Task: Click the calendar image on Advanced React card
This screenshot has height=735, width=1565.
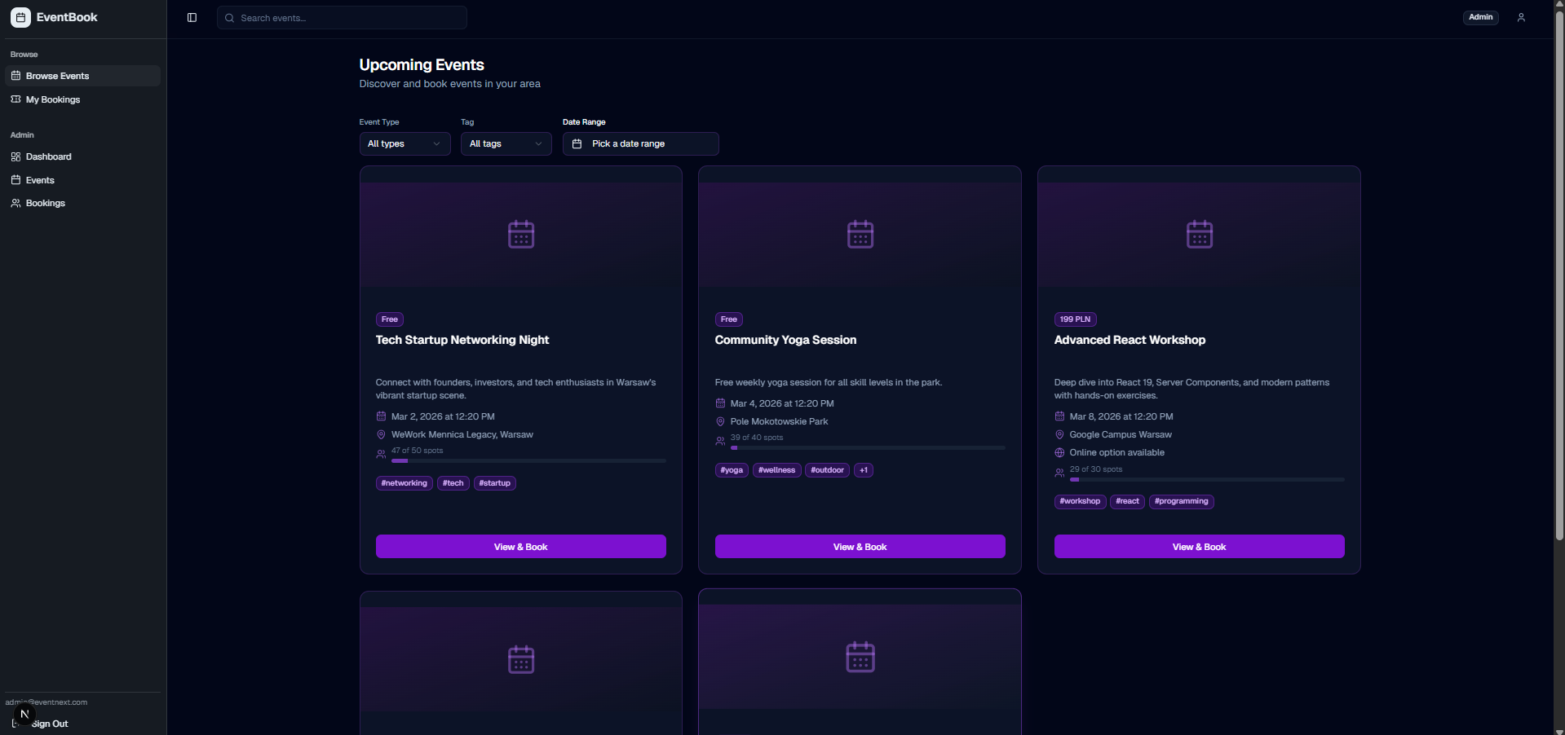Action: pyautogui.click(x=1199, y=235)
